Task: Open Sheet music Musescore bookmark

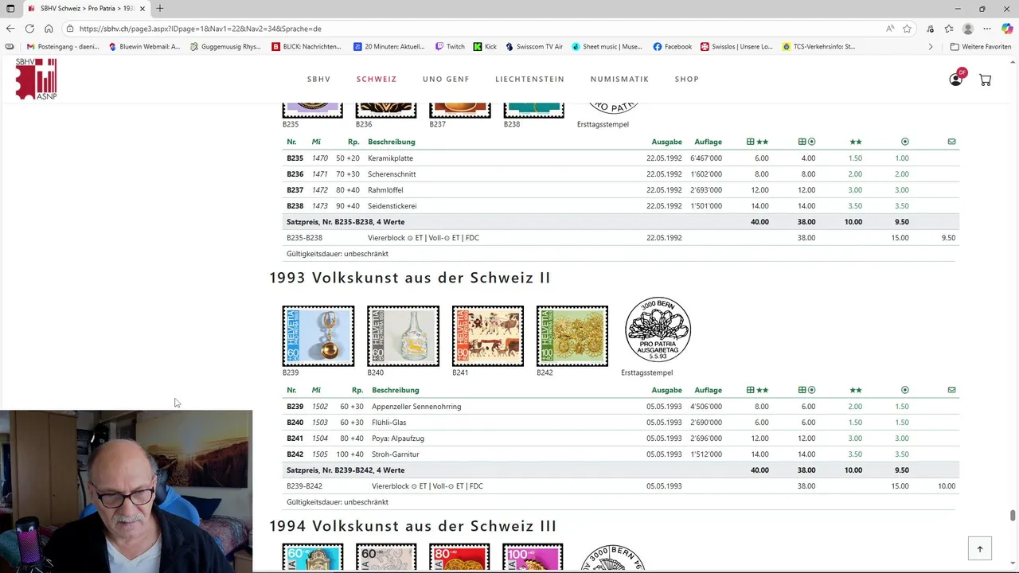Action: pyautogui.click(x=607, y=47)
